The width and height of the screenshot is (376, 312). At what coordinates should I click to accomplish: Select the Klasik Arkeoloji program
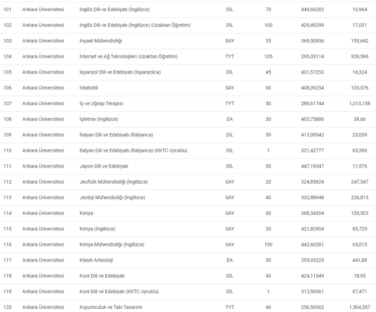click(x=96, y=260)
